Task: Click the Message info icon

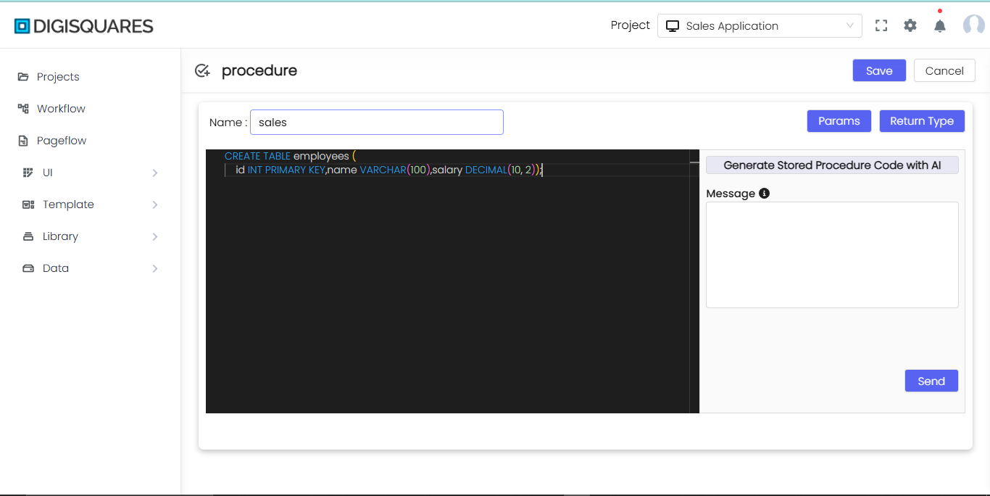Action: (x=764, y=194)
